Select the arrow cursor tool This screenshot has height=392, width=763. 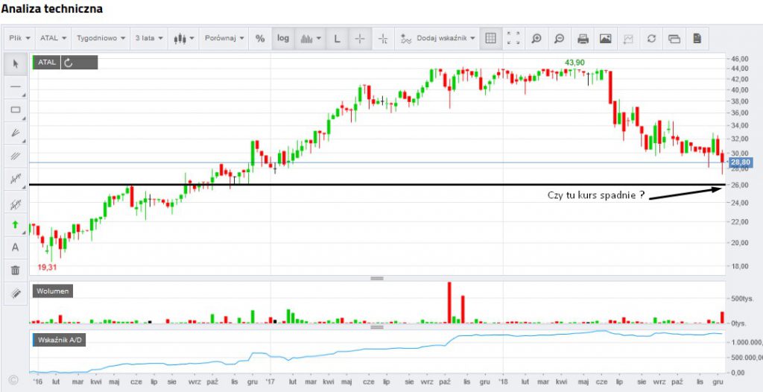pos(15,63)
